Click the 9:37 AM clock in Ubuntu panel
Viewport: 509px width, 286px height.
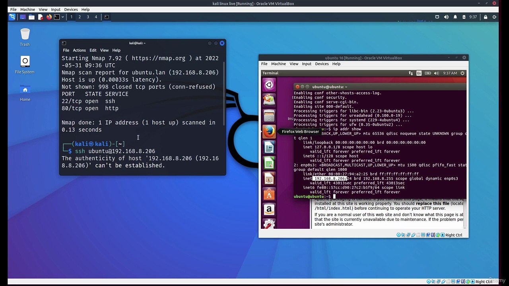450,73
